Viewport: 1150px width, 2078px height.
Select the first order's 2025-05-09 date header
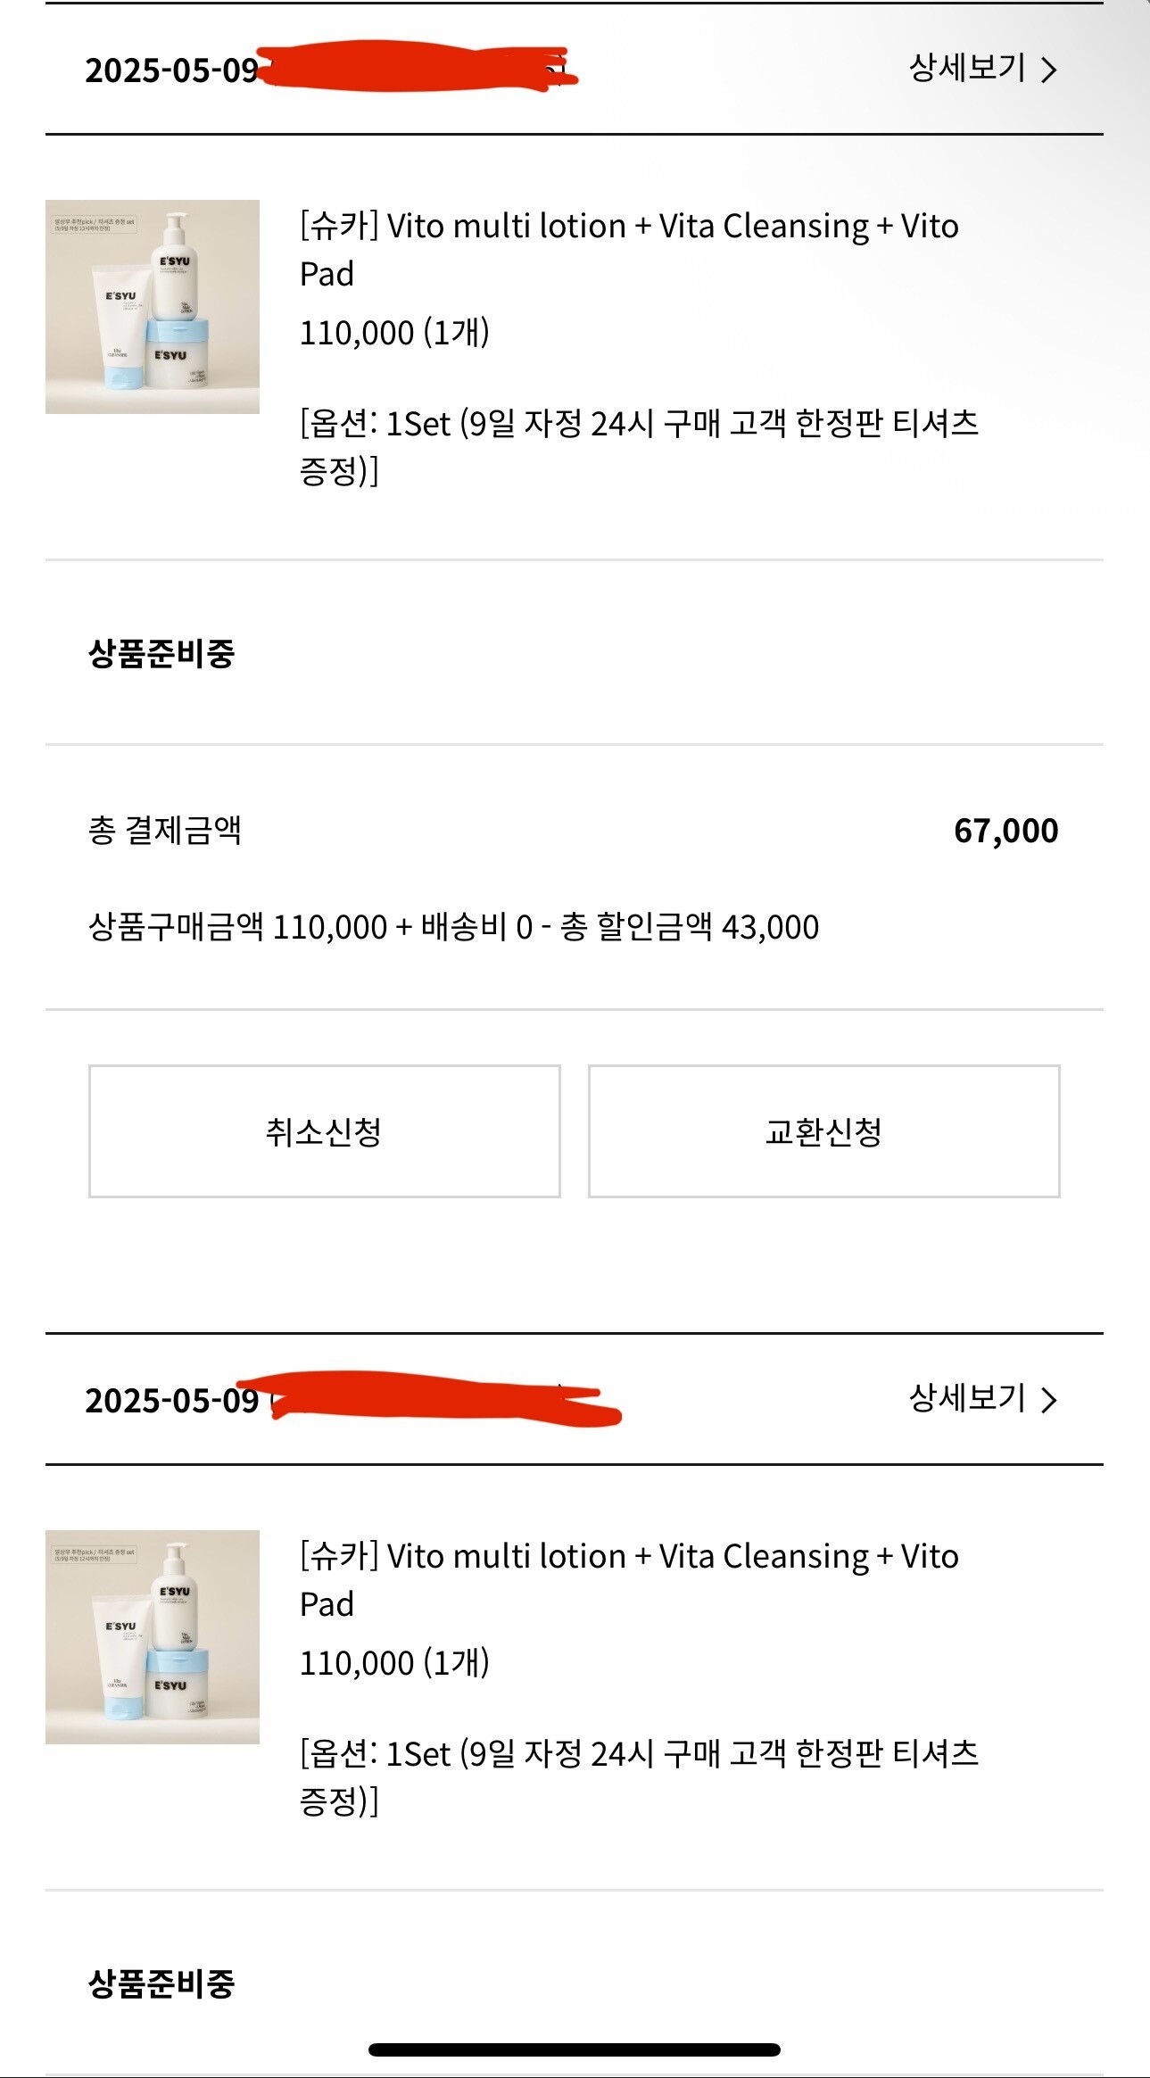[171, 70]
